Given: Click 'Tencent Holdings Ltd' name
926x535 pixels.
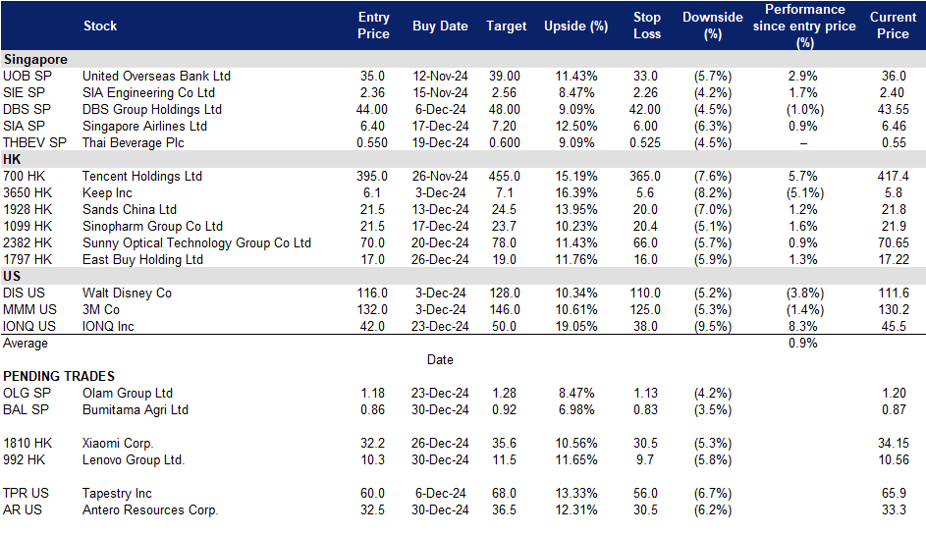Looking at the screenshot, I should [x=142, y=176].
